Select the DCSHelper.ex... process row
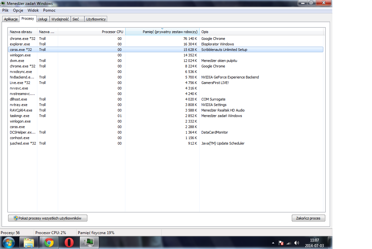Image resolution: width=372 pixels, height=249 pixels. pyautogui.click(x=166, y=132)
